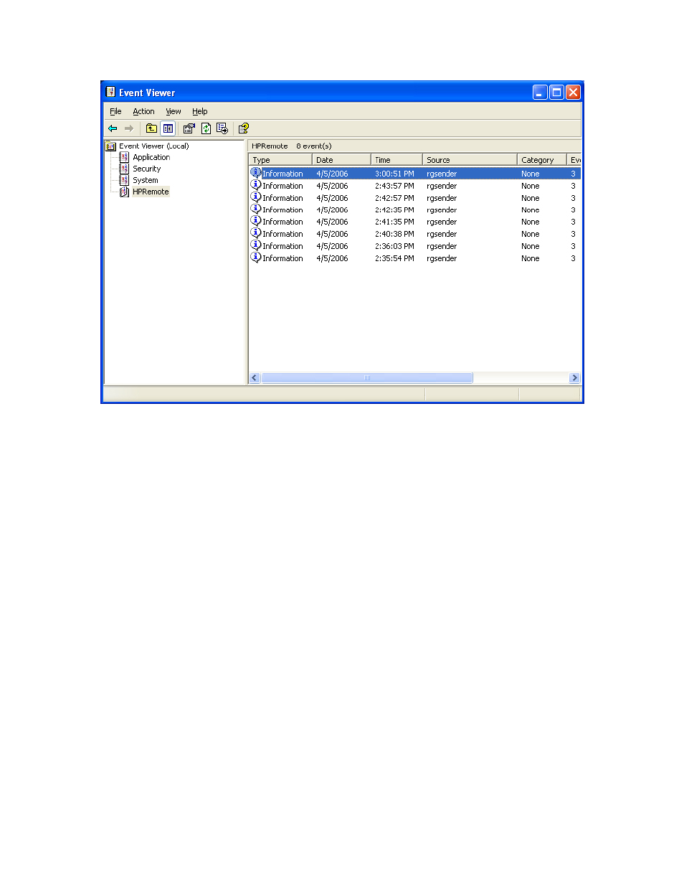Click Information type in 2:40:38 PM row
Image resolution: width=684 pixels, height=886 pixels.
click(x=282, y=234)
